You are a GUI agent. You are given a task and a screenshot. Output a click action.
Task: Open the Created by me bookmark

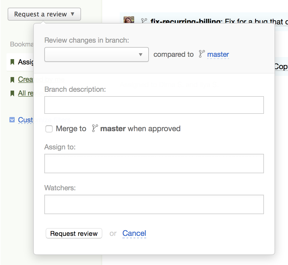(x=26, y=79)
